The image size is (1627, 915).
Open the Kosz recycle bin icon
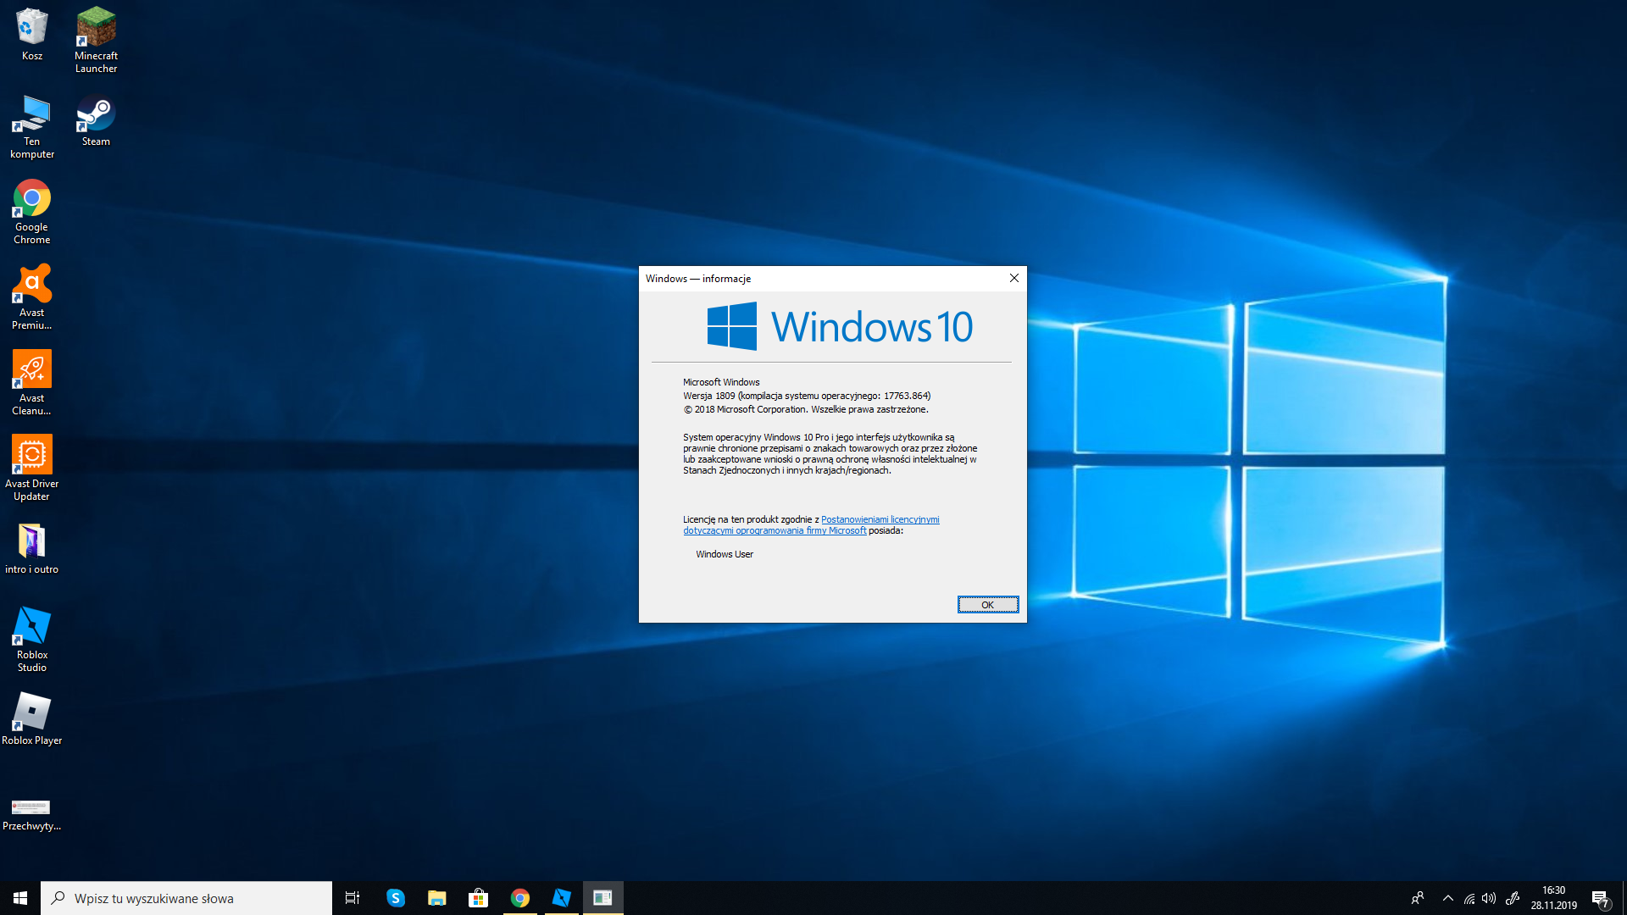[x=31, y=34]
